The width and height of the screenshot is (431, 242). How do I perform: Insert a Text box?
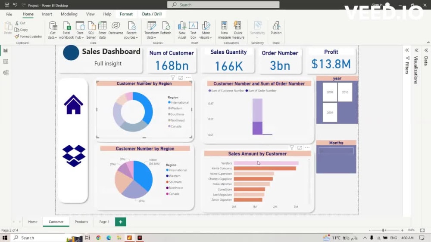pyautogui.click(x=193, y=30)
